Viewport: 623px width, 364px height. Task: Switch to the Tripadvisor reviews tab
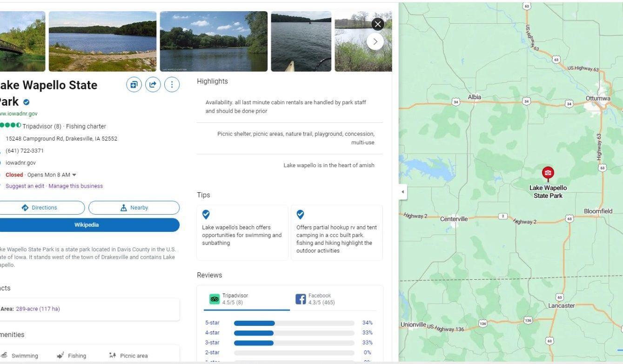point(247,299)
